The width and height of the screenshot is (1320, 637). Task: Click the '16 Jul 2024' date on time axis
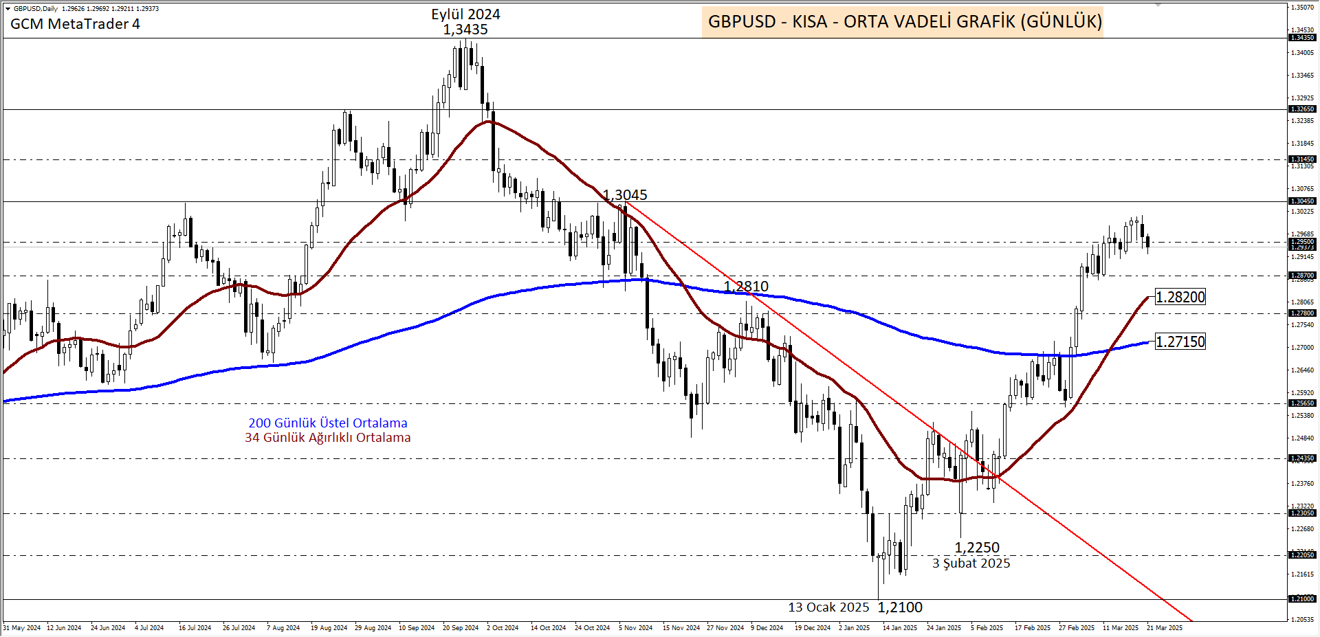[x=195, y=628]
